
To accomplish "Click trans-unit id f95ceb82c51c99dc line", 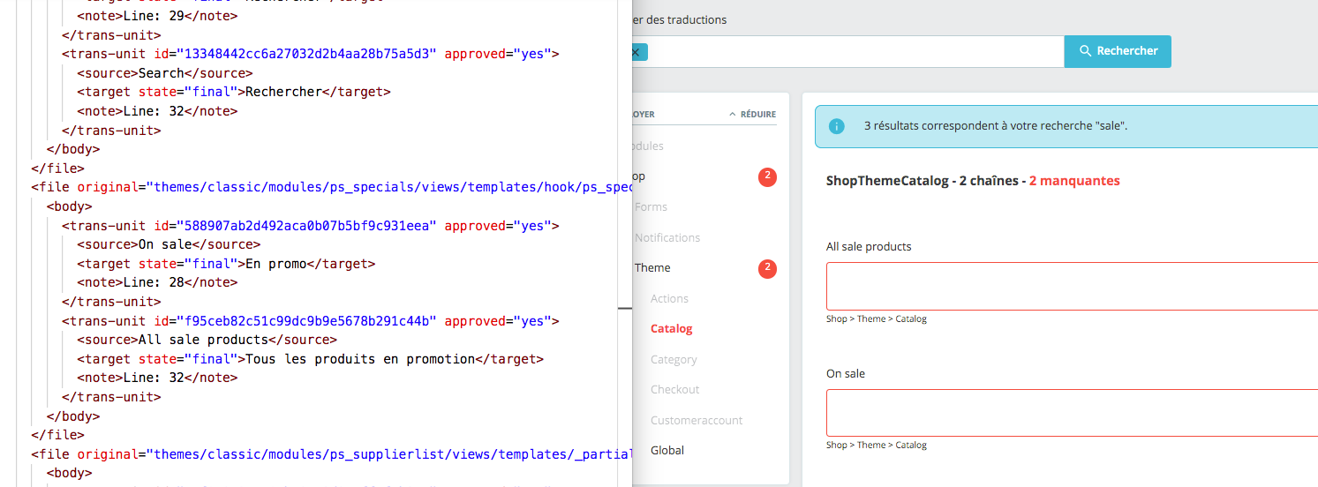I will (311, 321).
